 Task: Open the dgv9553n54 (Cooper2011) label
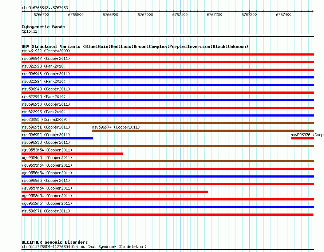pos(47,150)
